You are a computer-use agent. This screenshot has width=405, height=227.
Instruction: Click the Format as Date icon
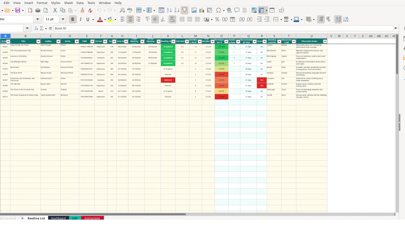click(233, 20)
